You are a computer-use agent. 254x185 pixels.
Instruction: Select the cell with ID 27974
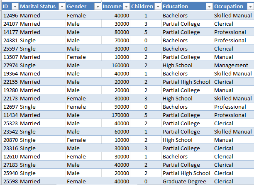(10, 65)
